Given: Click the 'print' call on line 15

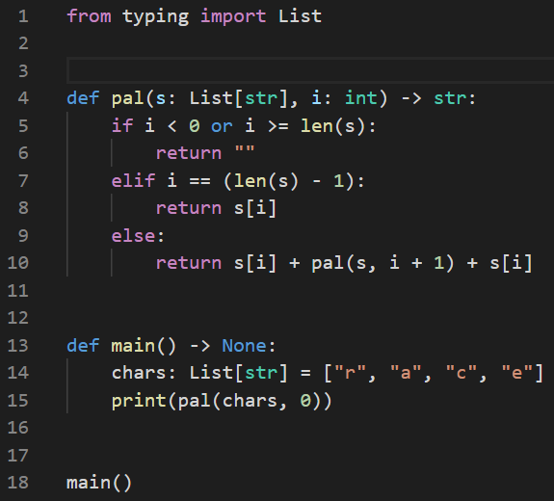Looking at the screenshot, I should click(139, 401).
